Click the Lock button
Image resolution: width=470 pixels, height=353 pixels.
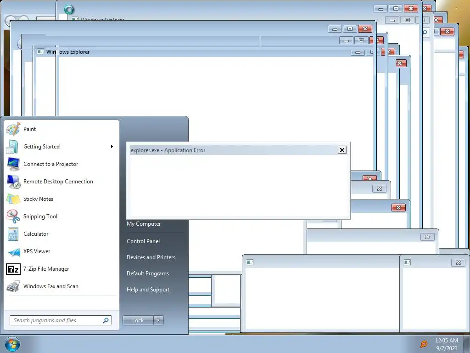[138, 320]
